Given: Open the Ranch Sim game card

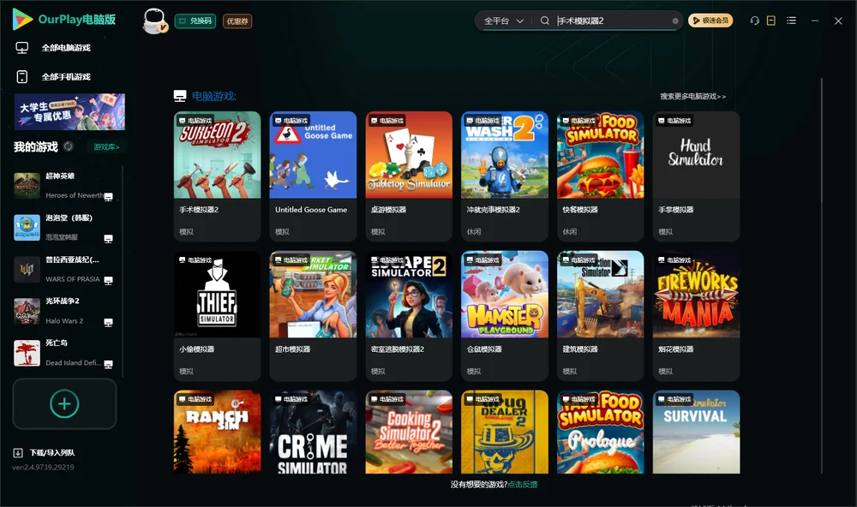Looking at the screenshot, I should 217,432.
